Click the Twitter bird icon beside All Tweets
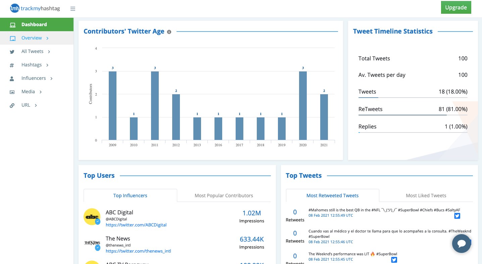Viewport: 482px width, 264px height. (12, 52)
